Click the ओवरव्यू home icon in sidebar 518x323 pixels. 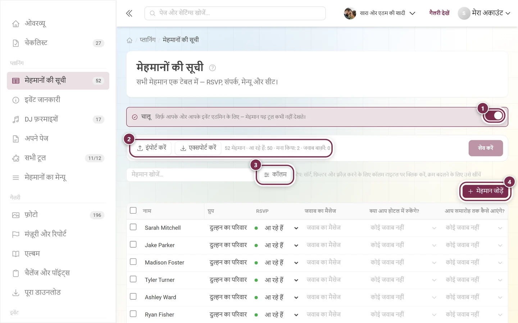pyautogui.click(x=16, y=24)
